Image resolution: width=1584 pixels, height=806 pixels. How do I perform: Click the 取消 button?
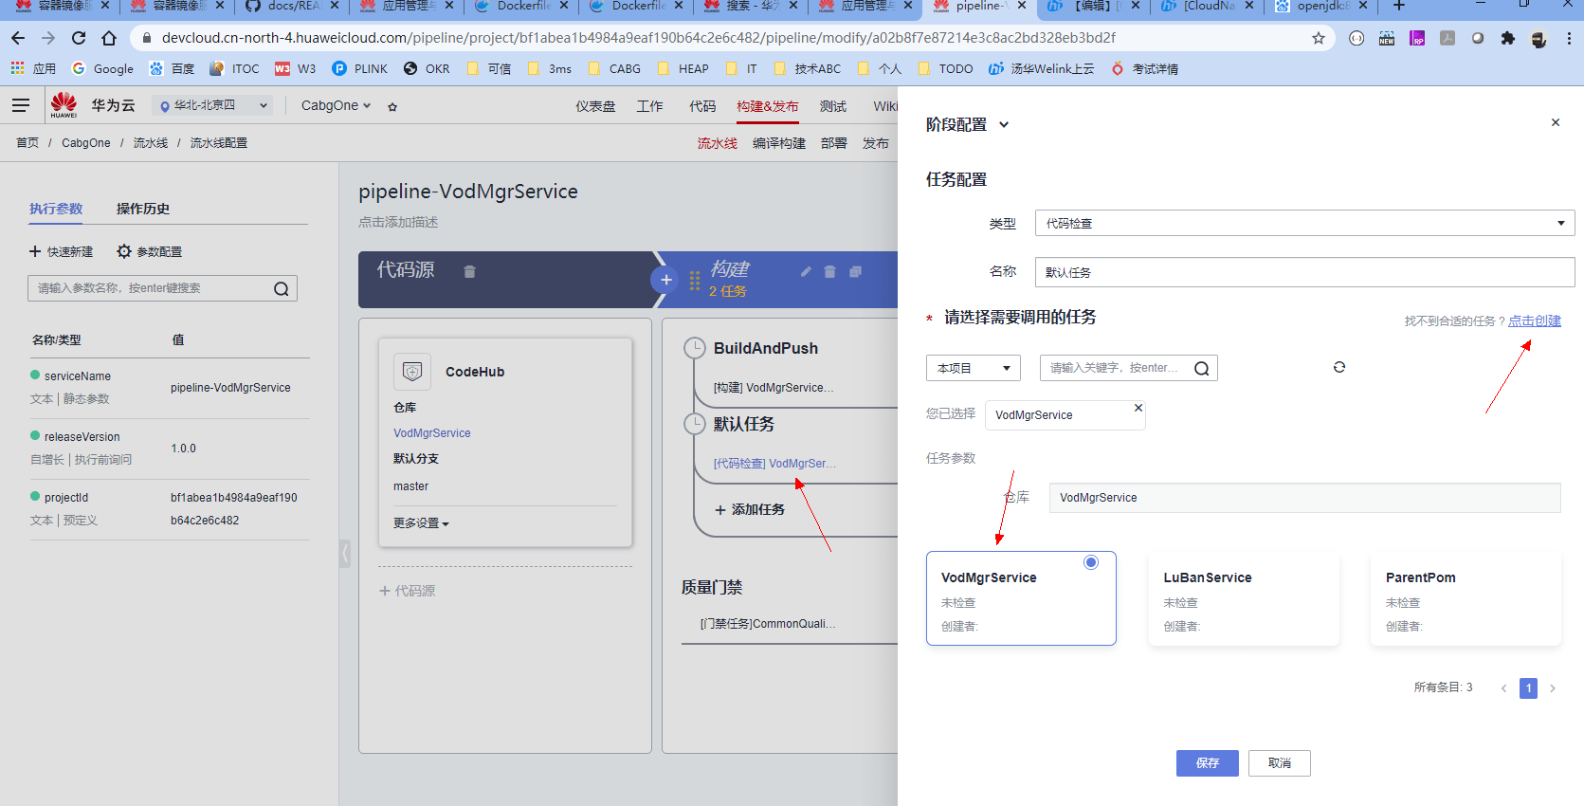point(1280,763)
